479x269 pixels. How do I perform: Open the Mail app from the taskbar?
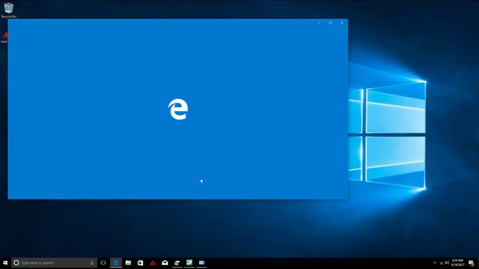tap(164, 263)
